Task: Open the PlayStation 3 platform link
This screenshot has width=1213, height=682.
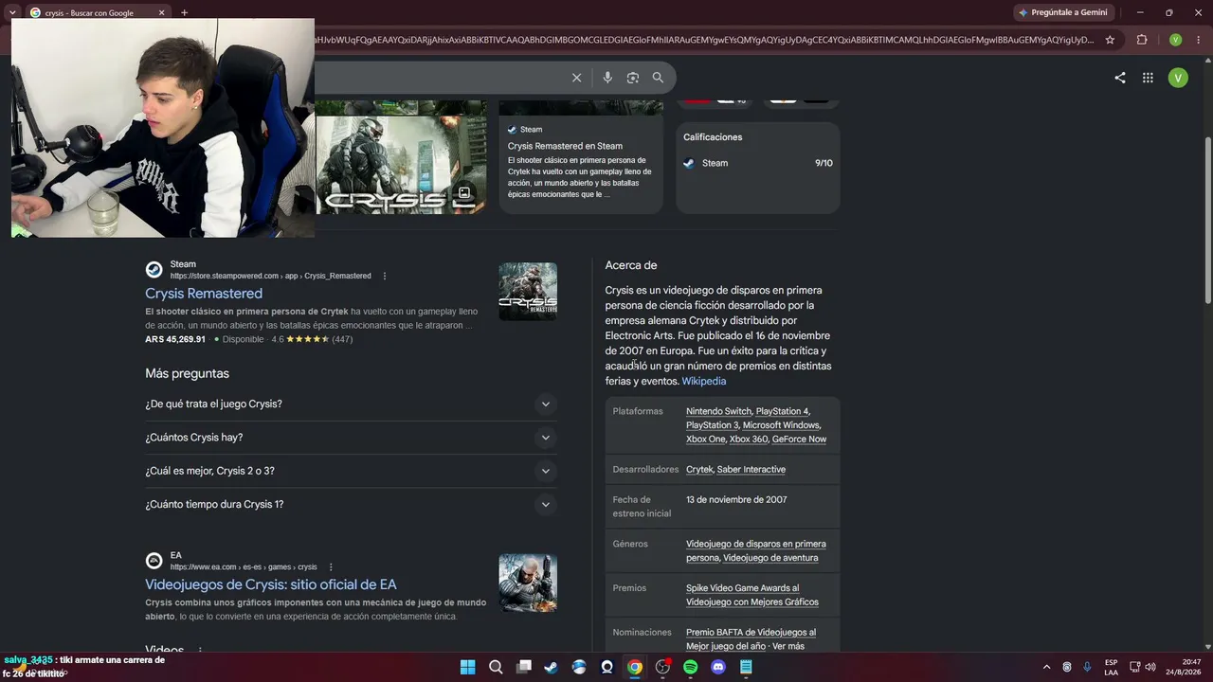Action: [712, 425]
